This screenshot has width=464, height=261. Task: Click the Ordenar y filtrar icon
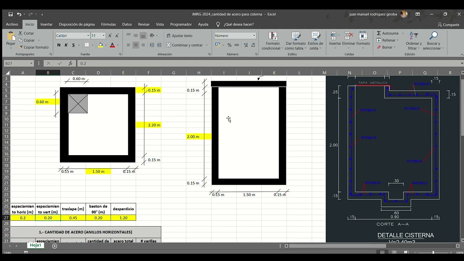[x=414, y=36]
